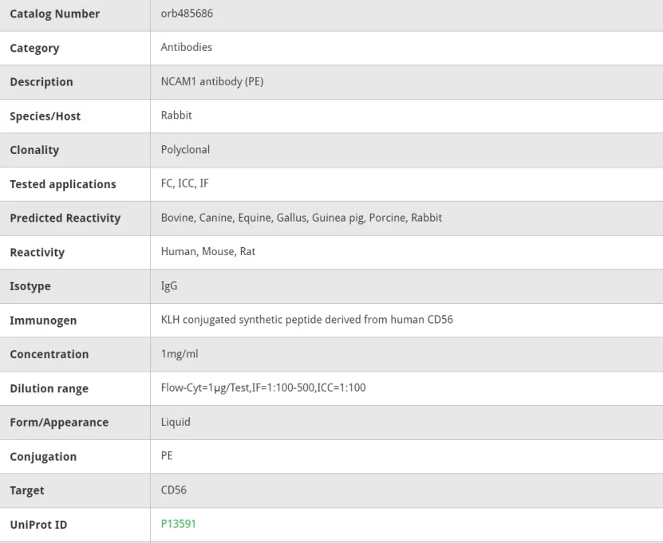
Task: Click the Predicted Reactivity row label
Action: click(65, 218)
